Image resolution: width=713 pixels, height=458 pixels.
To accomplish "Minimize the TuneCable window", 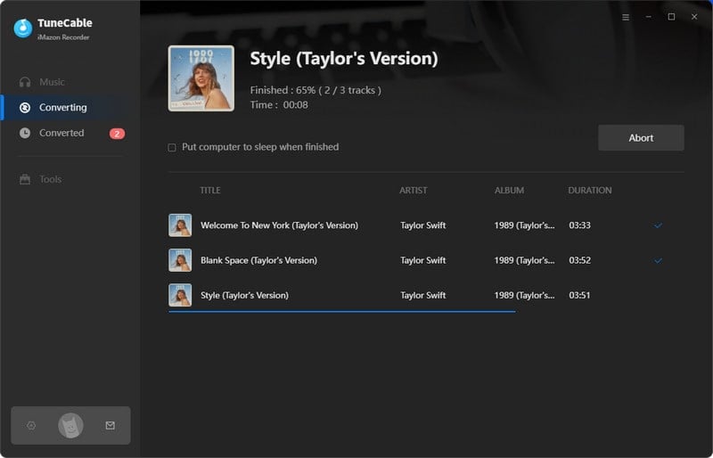I will pyautogui.click(x=649, y=17).
